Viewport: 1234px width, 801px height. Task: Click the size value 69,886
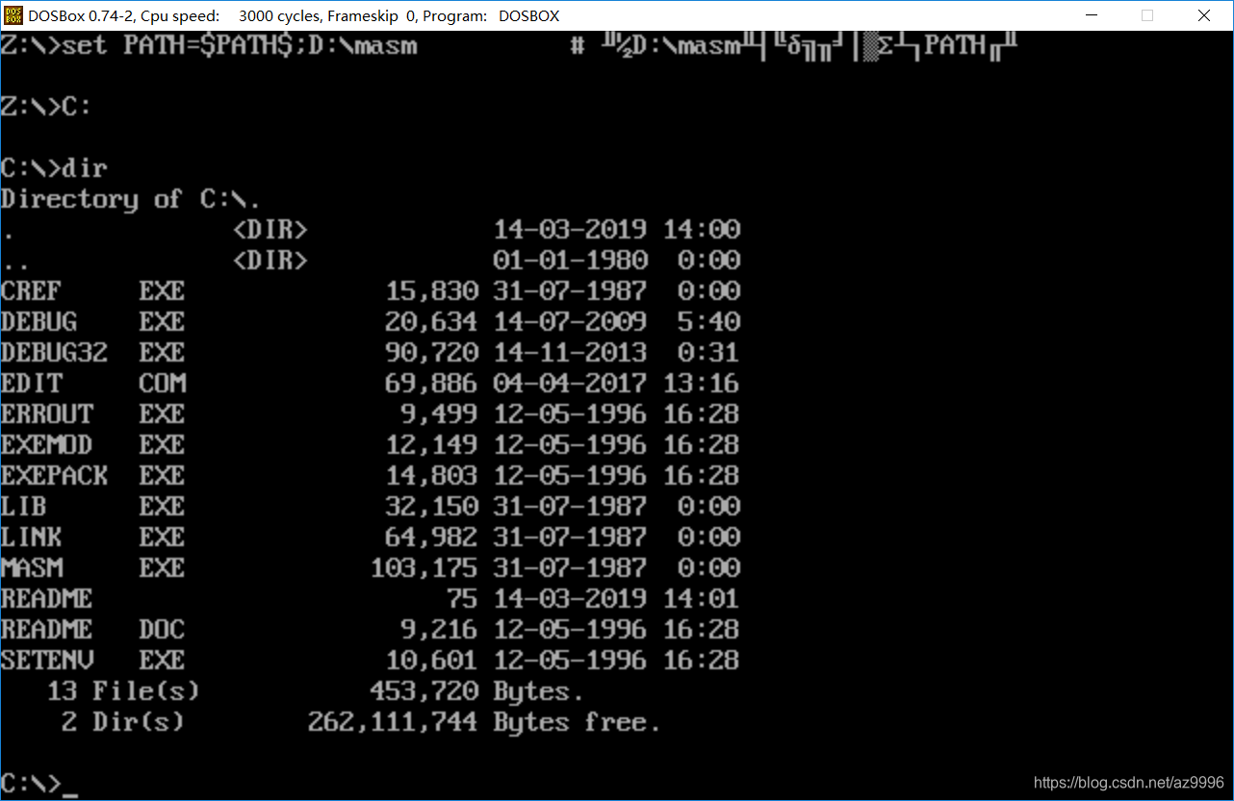coord(431,384)
